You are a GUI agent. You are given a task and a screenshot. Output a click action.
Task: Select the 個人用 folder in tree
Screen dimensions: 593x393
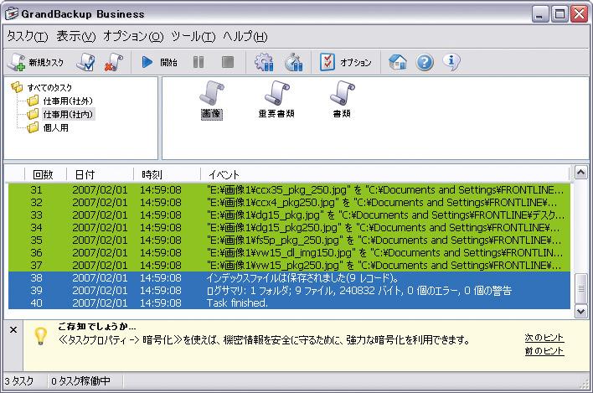[x=55, y=128]
